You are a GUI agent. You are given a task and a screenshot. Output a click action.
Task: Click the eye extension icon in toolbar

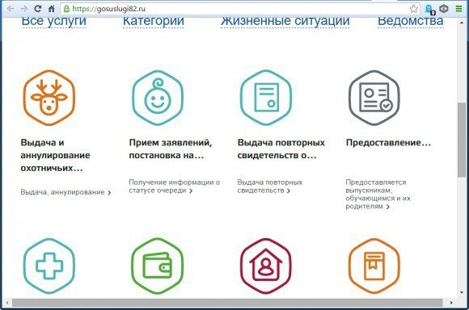tap(444, 9)
